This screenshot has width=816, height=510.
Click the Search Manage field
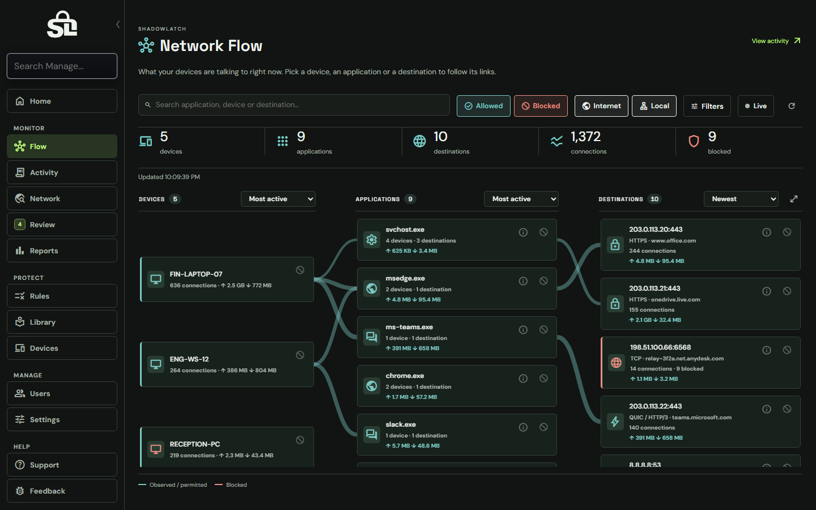point(62,66)
